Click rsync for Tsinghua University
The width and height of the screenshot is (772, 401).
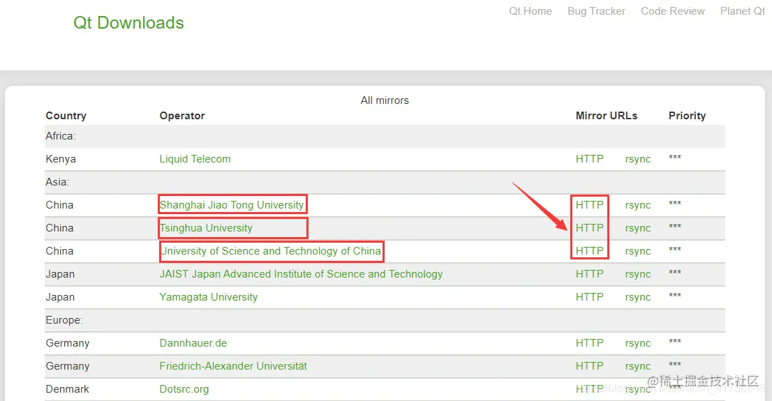[x=637, y=228]
